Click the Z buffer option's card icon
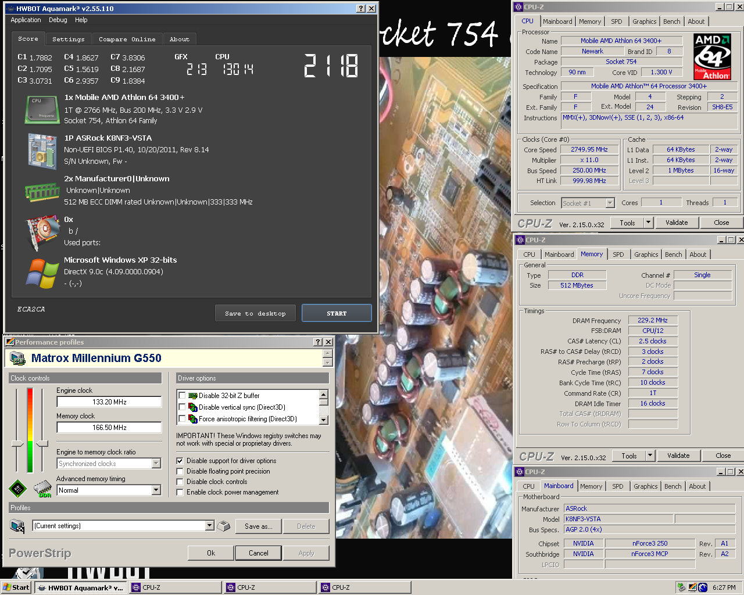Image resolution: width=744 pixels, height=595 pixels. (193, 396)
